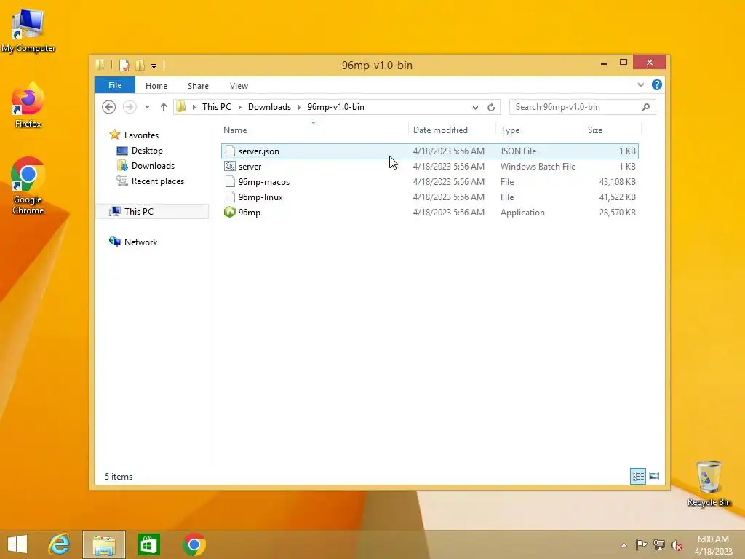This screenshot has width=745, height=559.
Task: Switch to Details view button
Action: pos(637,476)
